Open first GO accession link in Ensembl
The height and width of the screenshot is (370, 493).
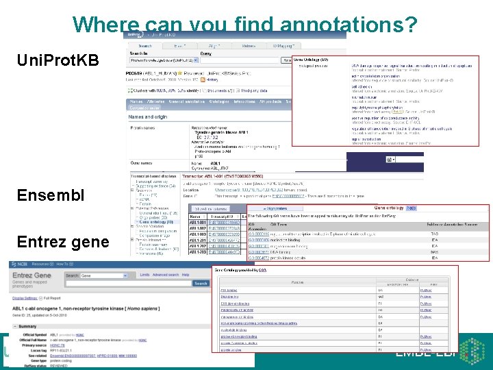tap(259, 234)
